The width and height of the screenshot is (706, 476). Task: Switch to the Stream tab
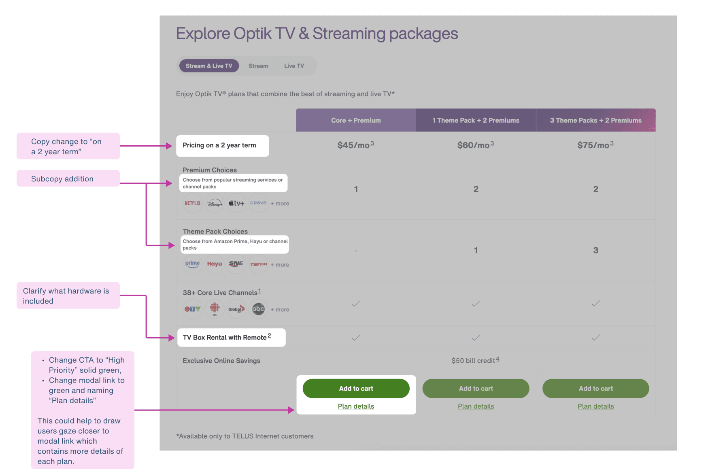[x=258, y=66]
